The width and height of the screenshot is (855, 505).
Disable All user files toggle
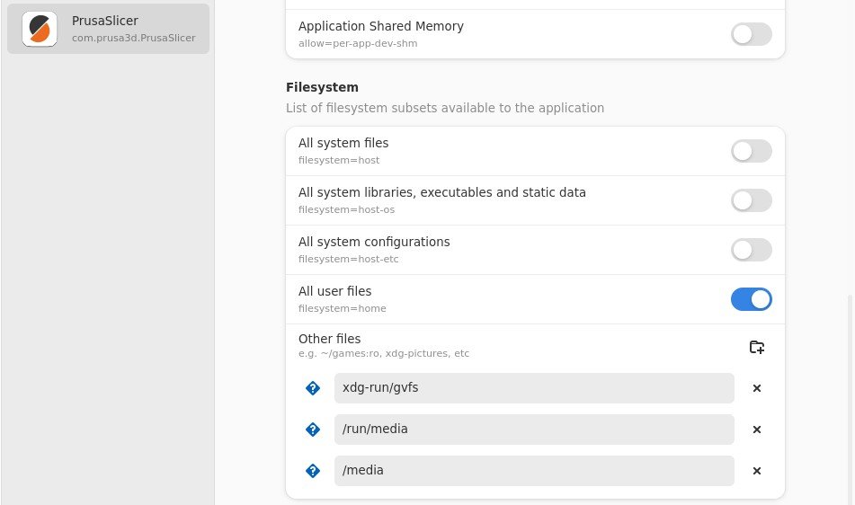coord(751,299)
